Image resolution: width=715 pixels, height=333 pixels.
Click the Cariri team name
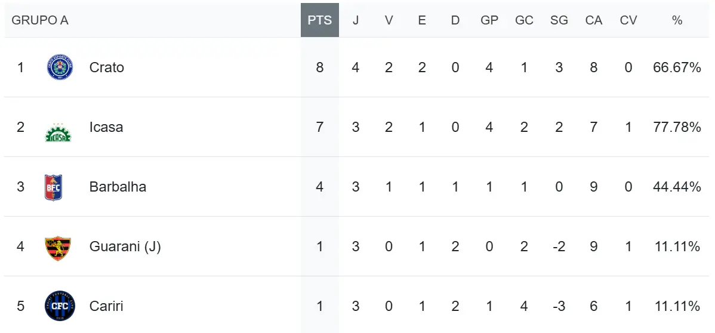click(106, 306)
